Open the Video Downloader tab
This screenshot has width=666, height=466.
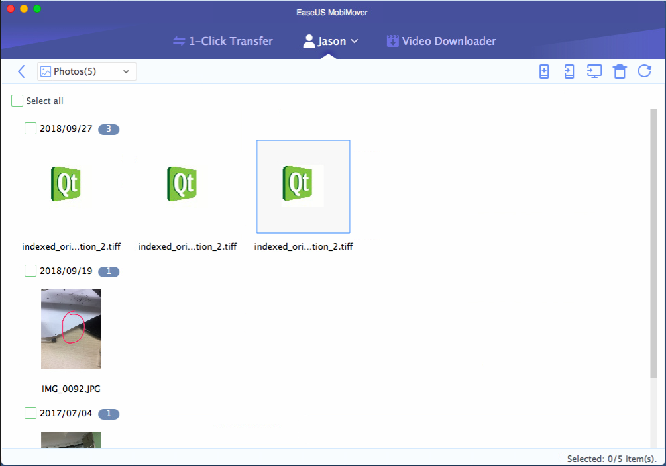pos(441,41)
